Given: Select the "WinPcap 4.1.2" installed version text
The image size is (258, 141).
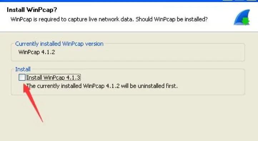Looking at the screenshot, I should (x=37, y=52).
